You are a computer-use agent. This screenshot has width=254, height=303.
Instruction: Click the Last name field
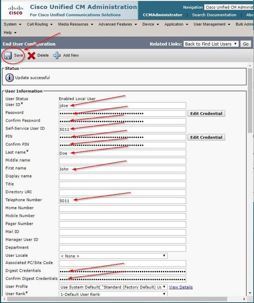pos(122,153)
